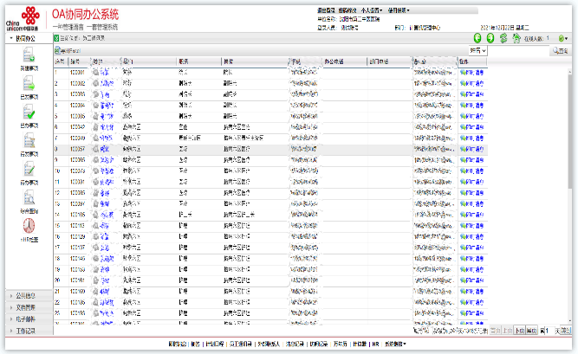Expand the 工作记录 sidebar section
Image resolution: width=578 pixels, height=354 pixels.
pos(29,331)
